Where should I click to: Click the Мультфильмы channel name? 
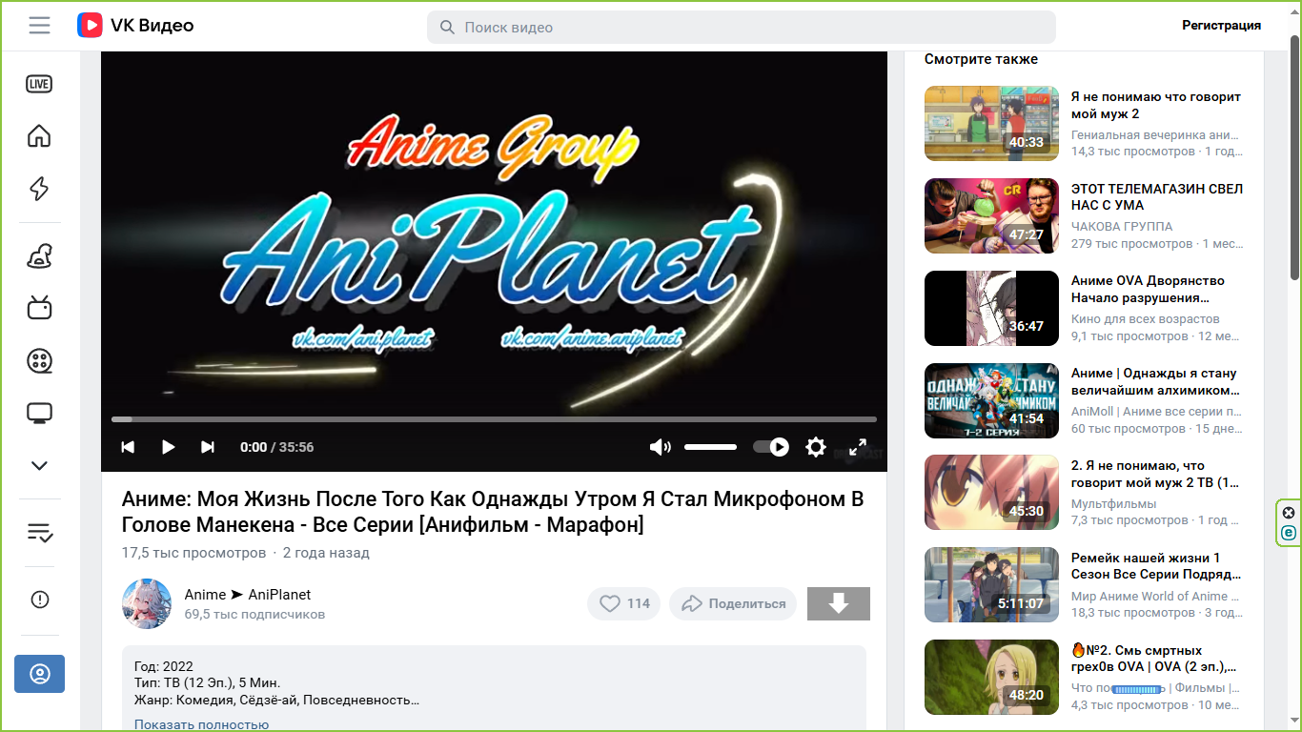[1114, 503]
